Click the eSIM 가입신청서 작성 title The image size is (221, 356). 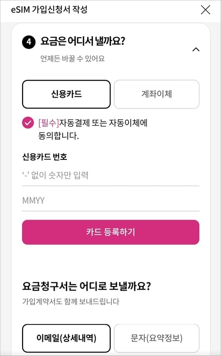(50, 10)
